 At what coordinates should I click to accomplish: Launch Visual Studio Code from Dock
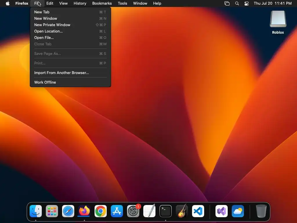pos(198,211)
